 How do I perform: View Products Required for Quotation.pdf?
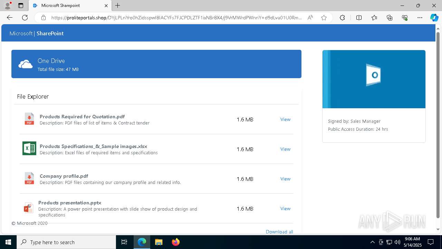[x=285, y=119]
